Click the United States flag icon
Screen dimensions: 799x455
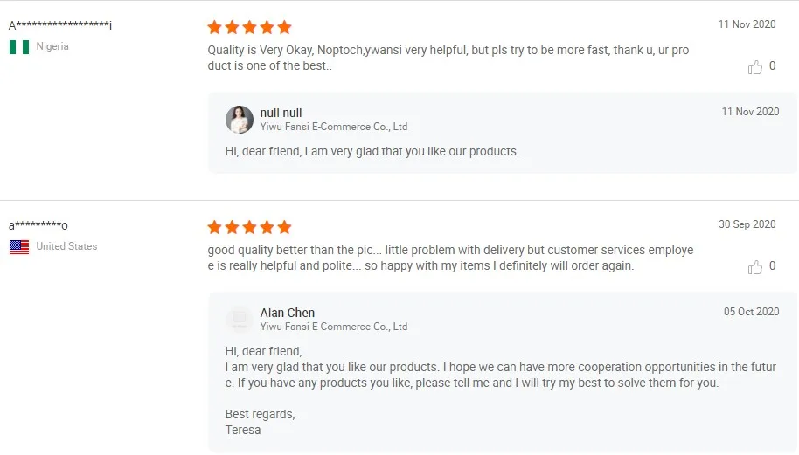pos(19,247)
